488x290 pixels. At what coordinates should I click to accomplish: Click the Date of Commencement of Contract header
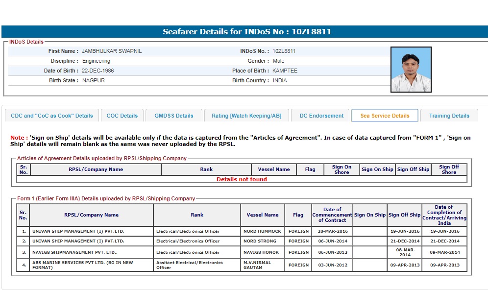pyautogui.click(x=332, y=215)
